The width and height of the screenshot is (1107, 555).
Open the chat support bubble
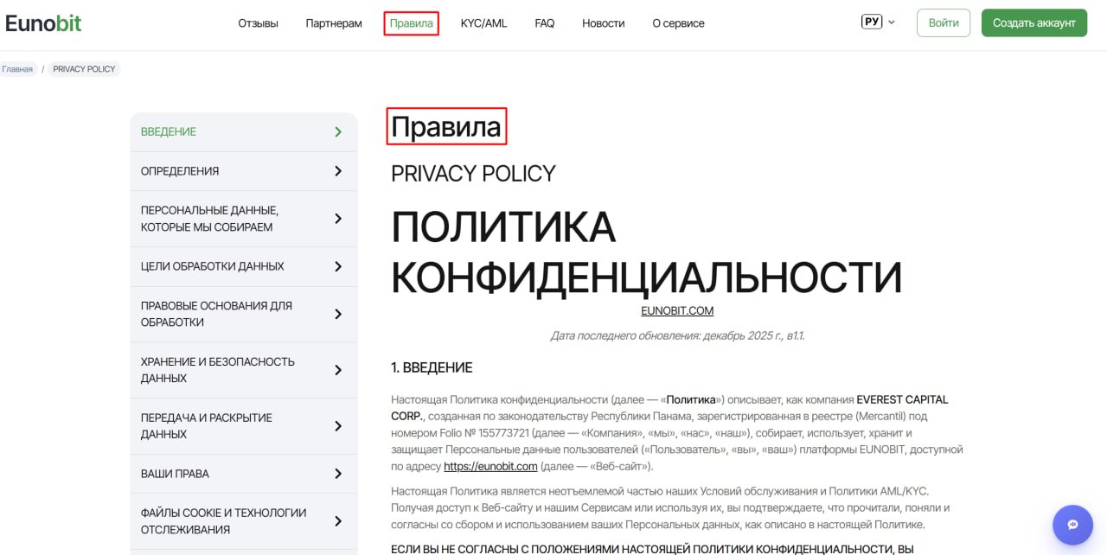[1073, 525]
